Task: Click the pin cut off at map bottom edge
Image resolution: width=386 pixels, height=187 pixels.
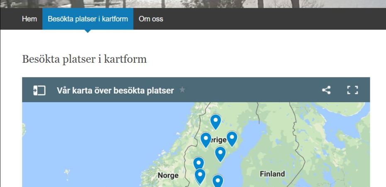Action: pos(217,181)
